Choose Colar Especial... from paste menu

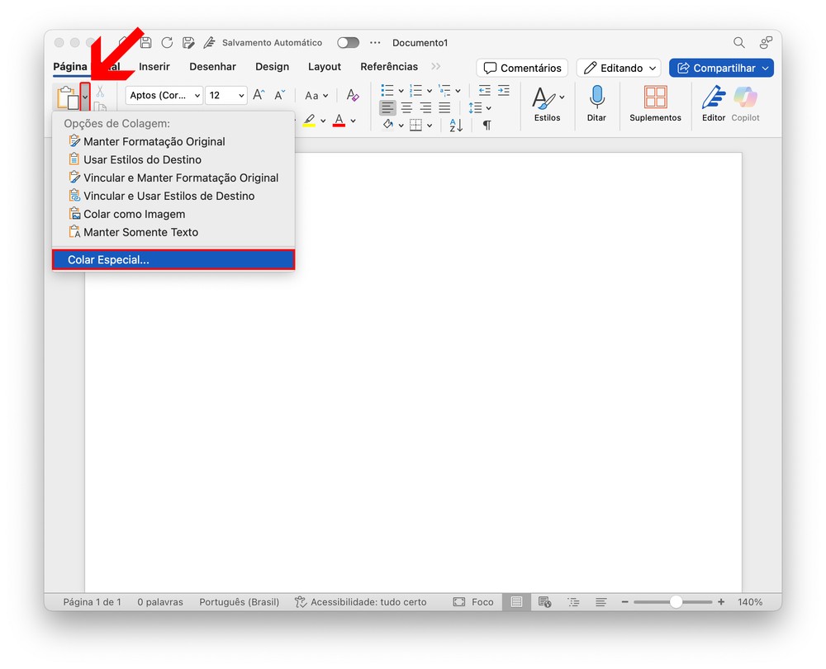[173, 260]
